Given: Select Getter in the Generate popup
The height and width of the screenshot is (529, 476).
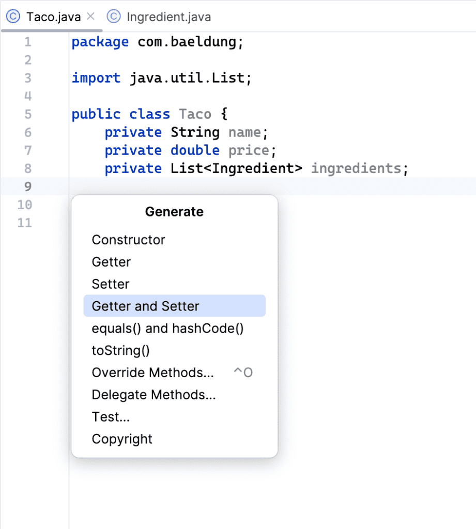Looking at the screenshot, I should pos(111,262).
